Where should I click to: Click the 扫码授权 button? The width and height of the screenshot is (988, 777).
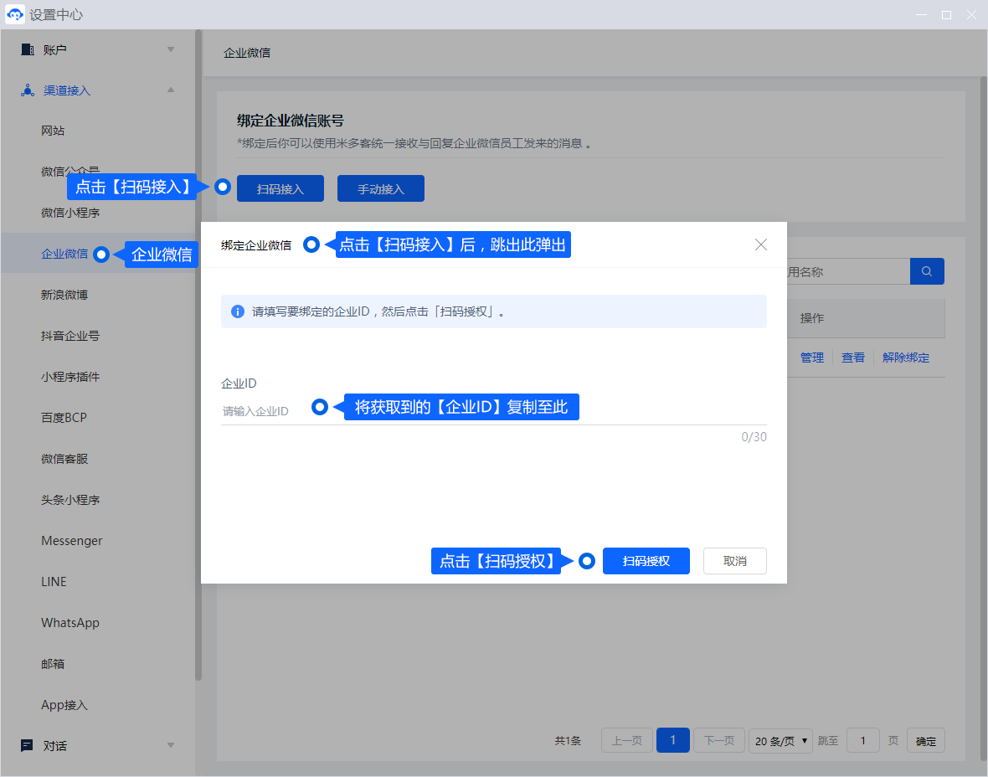[646, 561]
